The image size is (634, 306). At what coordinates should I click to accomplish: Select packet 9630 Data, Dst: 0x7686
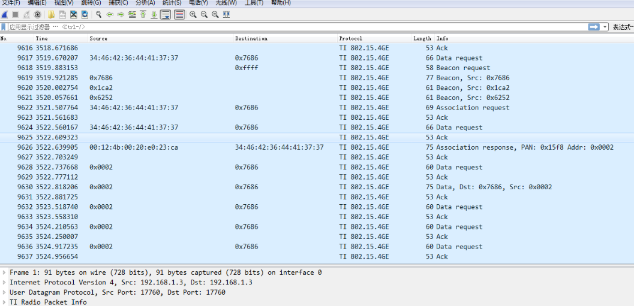point(317,187)
